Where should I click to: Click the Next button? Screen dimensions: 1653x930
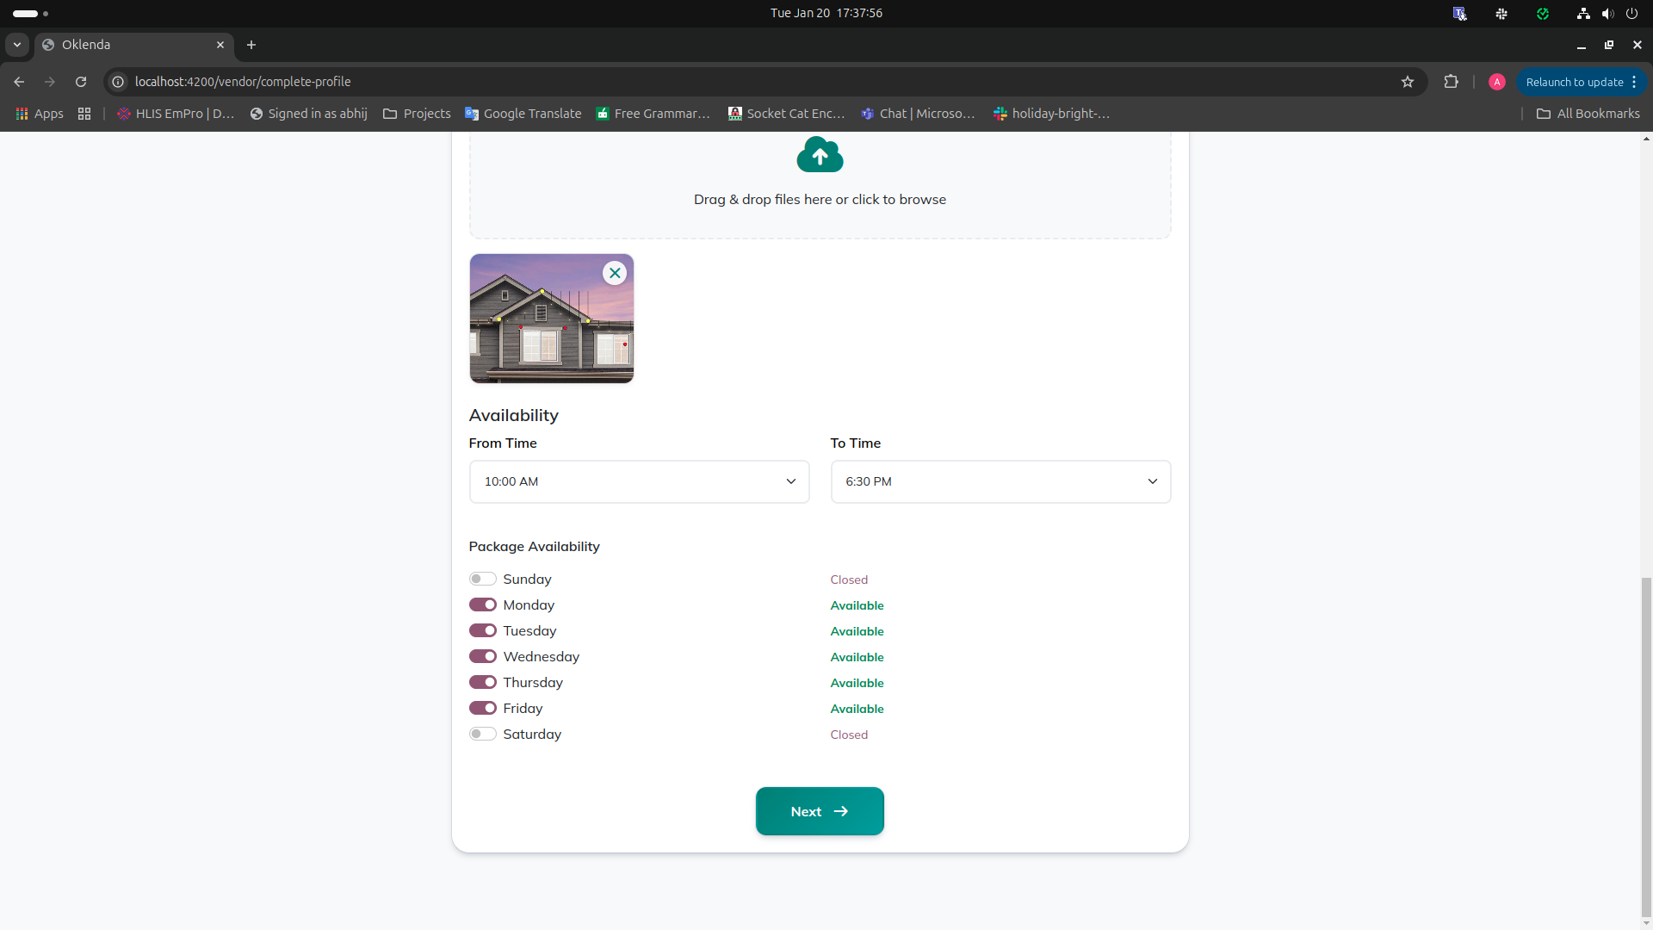820,811
